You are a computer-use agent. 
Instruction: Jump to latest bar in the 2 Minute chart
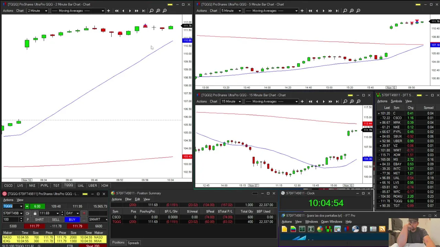(143, 11)
